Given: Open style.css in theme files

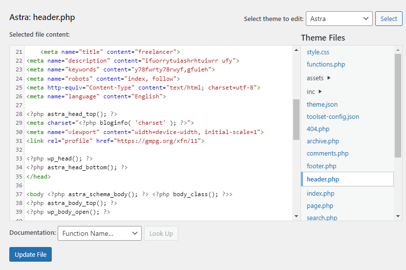Looking at the screenshot, I should pyautogui.click(x=318, y=52).
